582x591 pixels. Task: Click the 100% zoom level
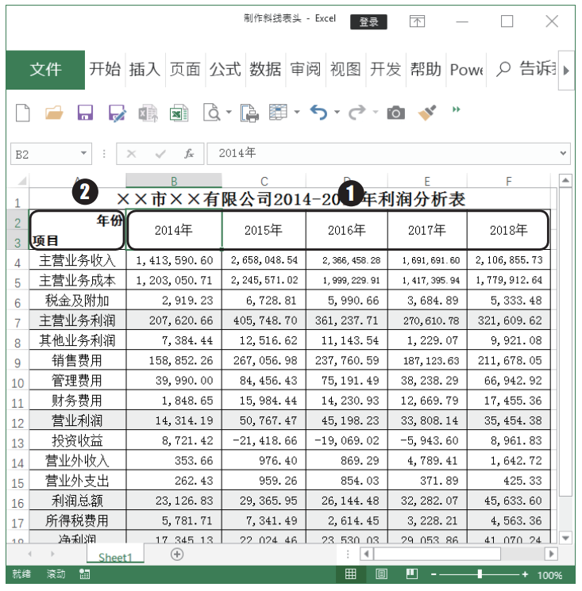pos(549,575)
